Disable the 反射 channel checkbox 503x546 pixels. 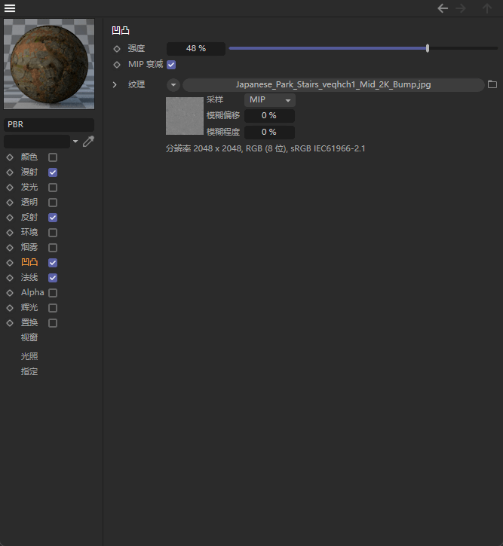click(x=53, y=218)
